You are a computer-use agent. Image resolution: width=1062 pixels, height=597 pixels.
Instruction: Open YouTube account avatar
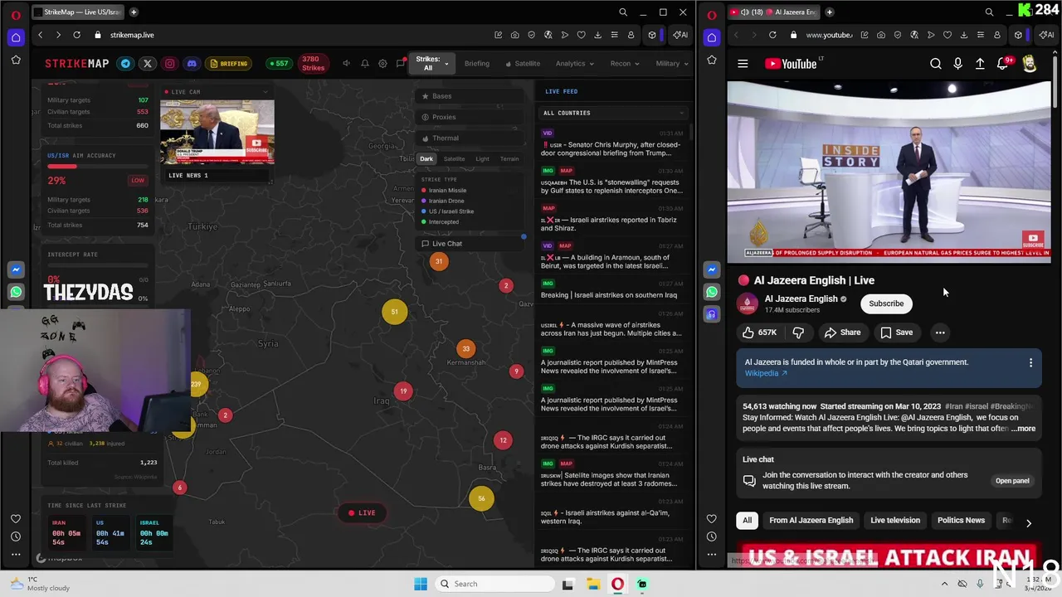[x=1030, y=64]
